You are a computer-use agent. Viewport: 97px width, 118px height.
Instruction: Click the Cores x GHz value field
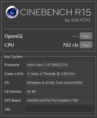pyautogui.click(x=59, y=74)
